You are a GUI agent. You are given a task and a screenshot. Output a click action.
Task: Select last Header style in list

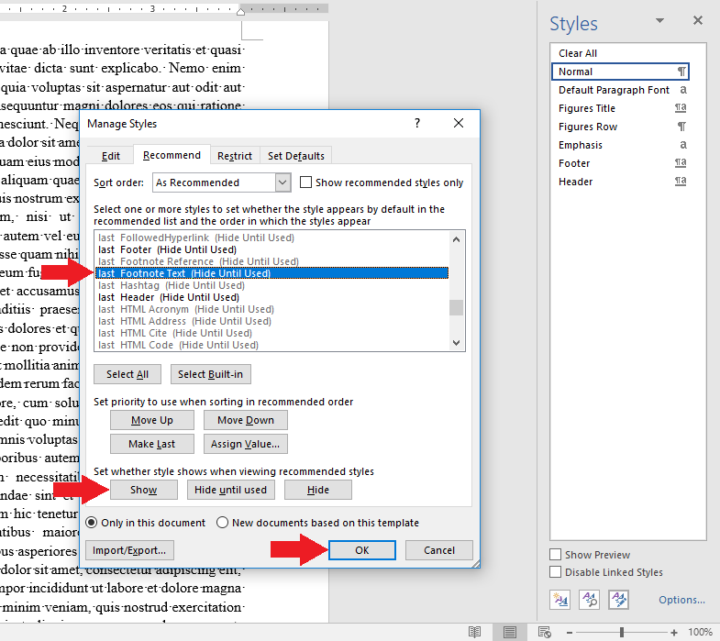pyautogui.click(x=271, y=297)
